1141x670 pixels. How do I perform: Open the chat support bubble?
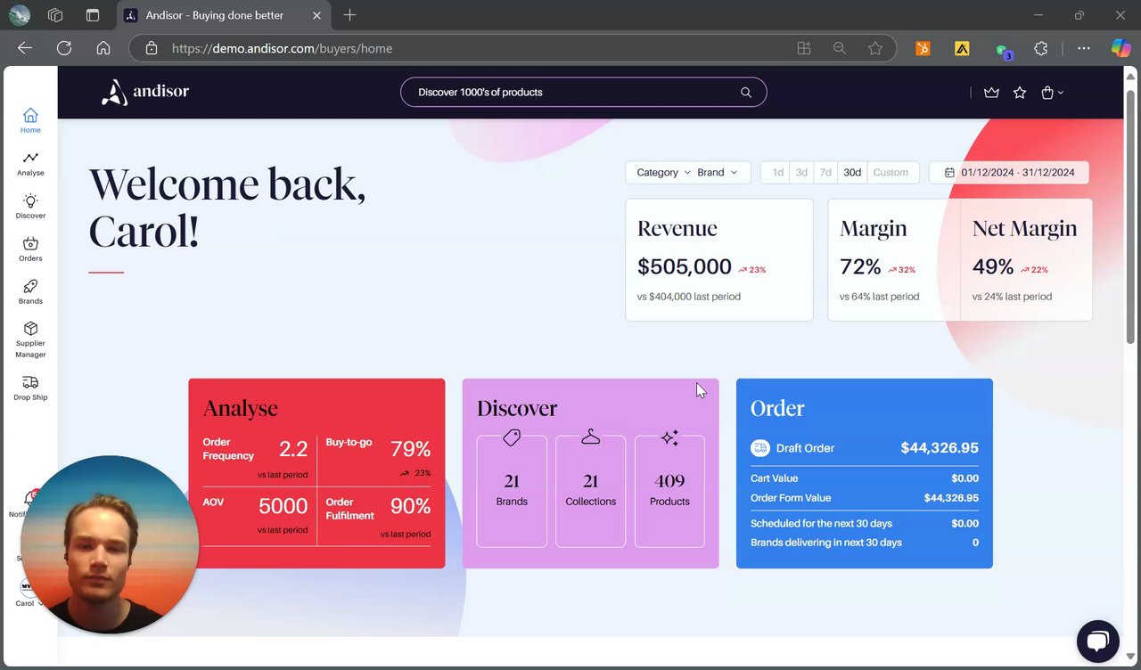pos(1097,641)
